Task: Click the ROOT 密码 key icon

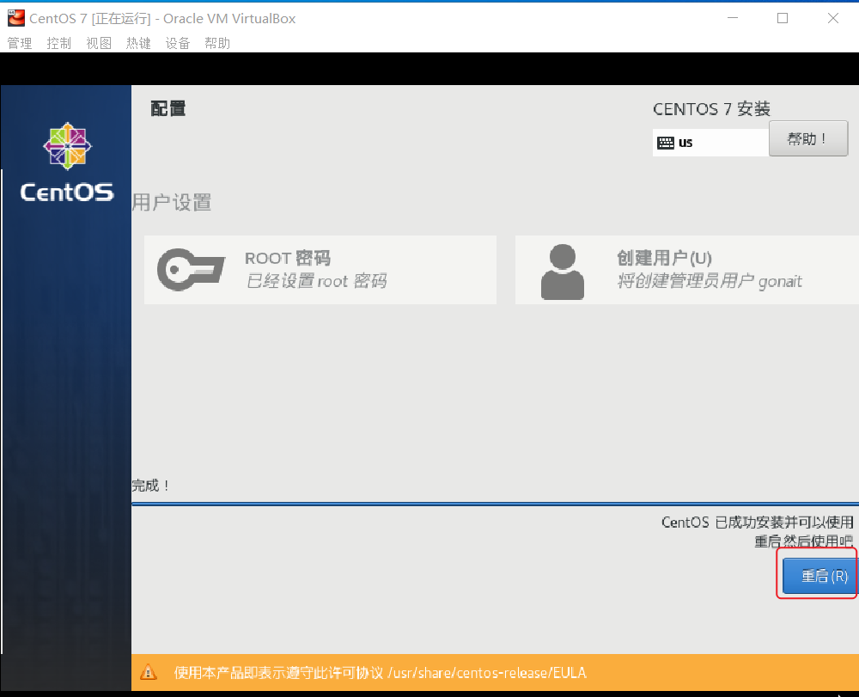Action: 191,269
